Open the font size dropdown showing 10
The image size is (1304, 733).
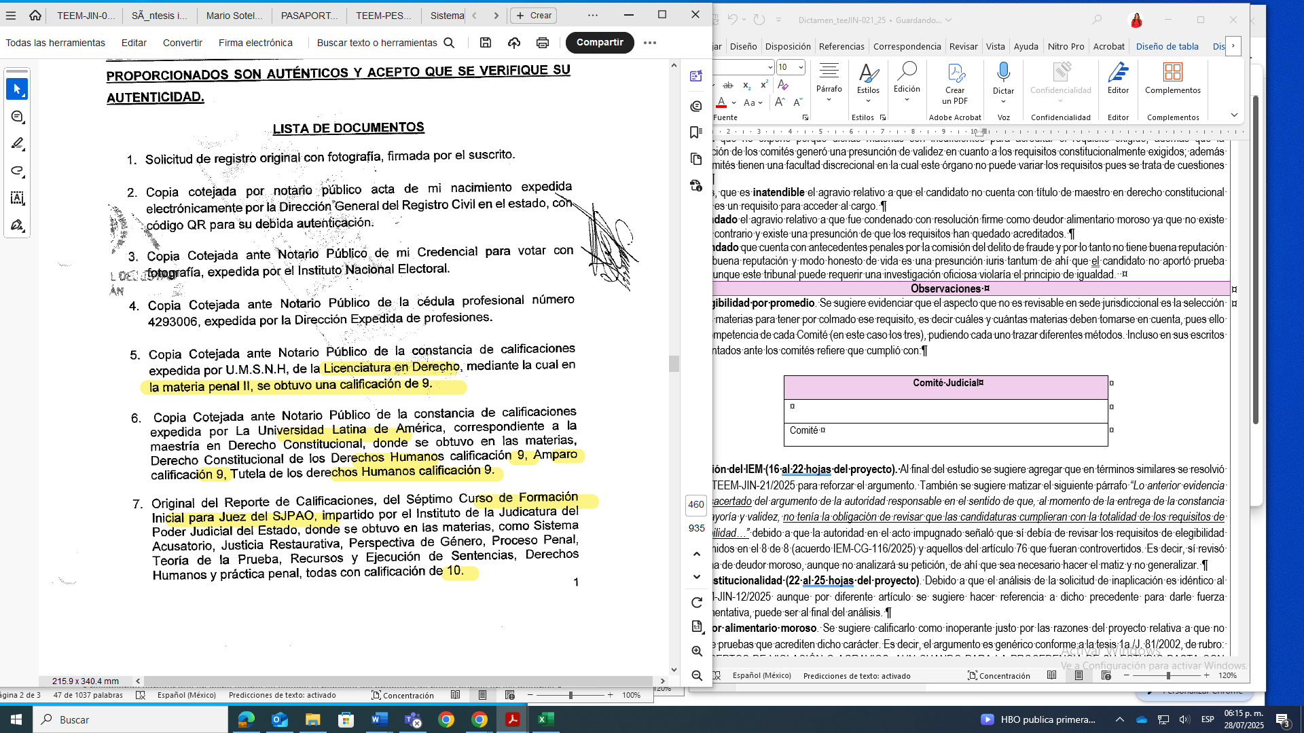click(801, 67)
